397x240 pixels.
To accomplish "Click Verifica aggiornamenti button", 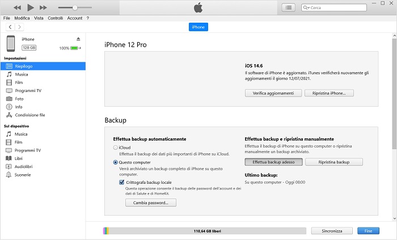I will click(273, 93).
